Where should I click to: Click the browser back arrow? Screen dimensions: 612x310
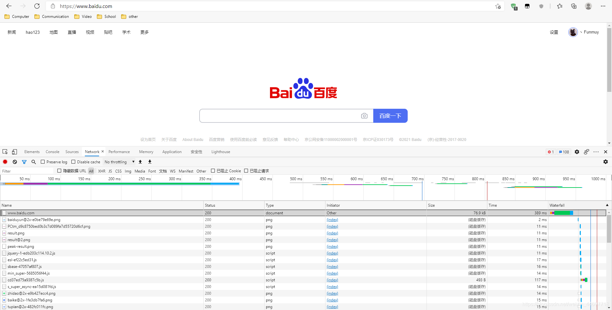pyautogui.click(x=9, y=6)
